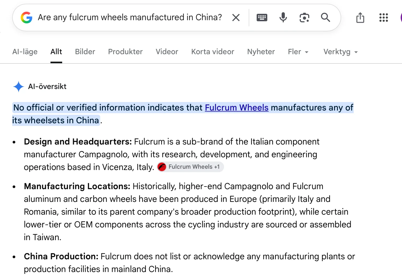Select the Bilder tab
Viewport: 402px width, 280px height.
(85, 52)
